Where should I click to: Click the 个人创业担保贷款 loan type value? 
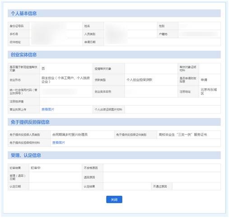pyautogui.click(x=140, y=80)
